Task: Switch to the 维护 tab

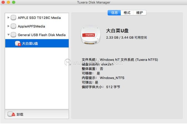Action: coord(140,13)
